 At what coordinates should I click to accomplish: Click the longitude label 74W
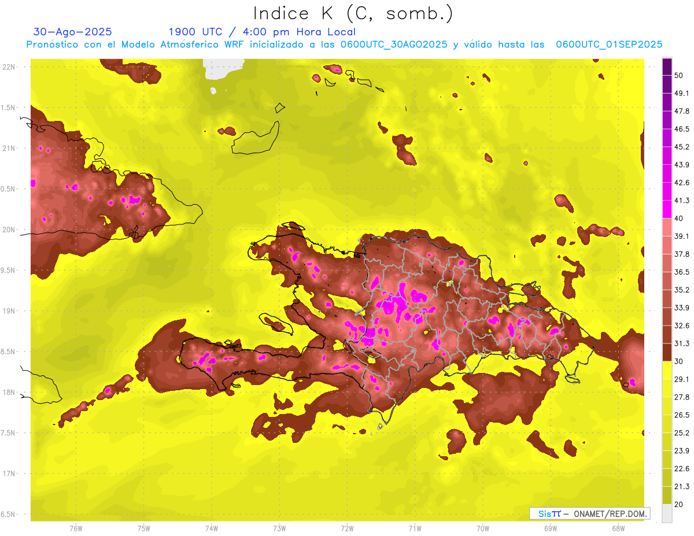click(x=212, y=528)
